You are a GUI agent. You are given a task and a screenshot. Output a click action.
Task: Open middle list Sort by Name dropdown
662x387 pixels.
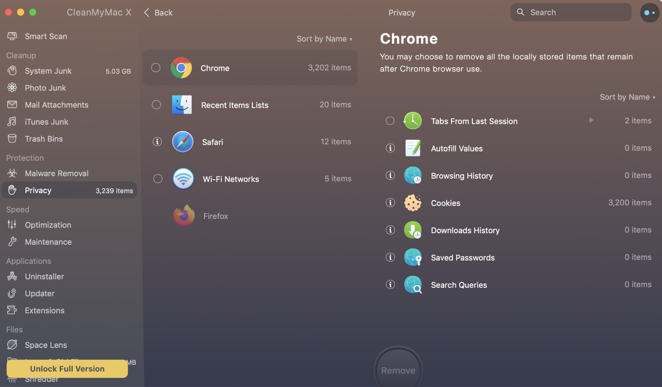point(324,39)
